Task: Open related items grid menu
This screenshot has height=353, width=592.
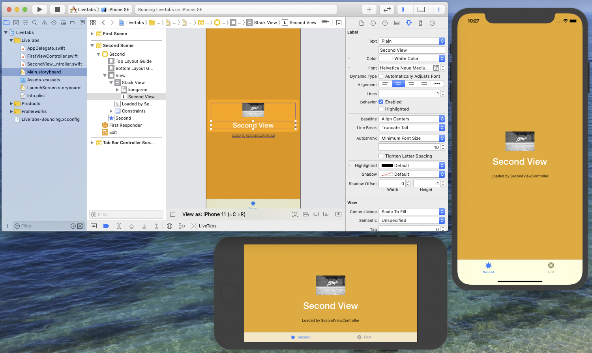Action: pyautogui.click(x=93, y=23)
